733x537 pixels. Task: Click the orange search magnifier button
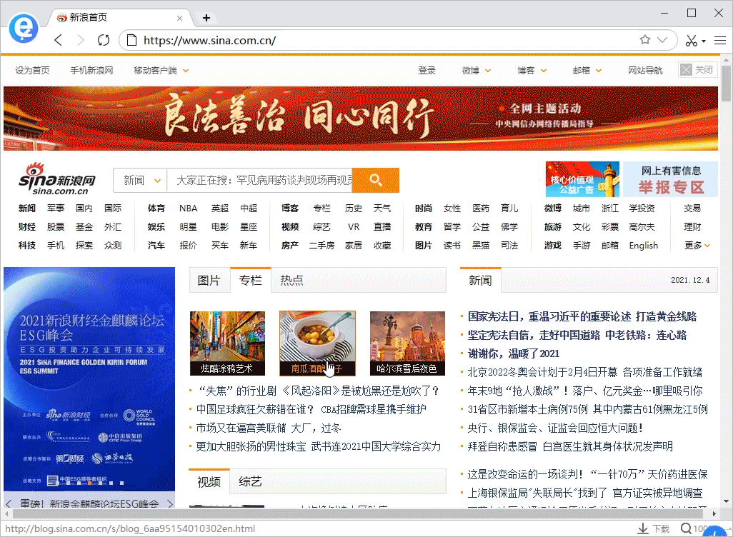[375, 180]
